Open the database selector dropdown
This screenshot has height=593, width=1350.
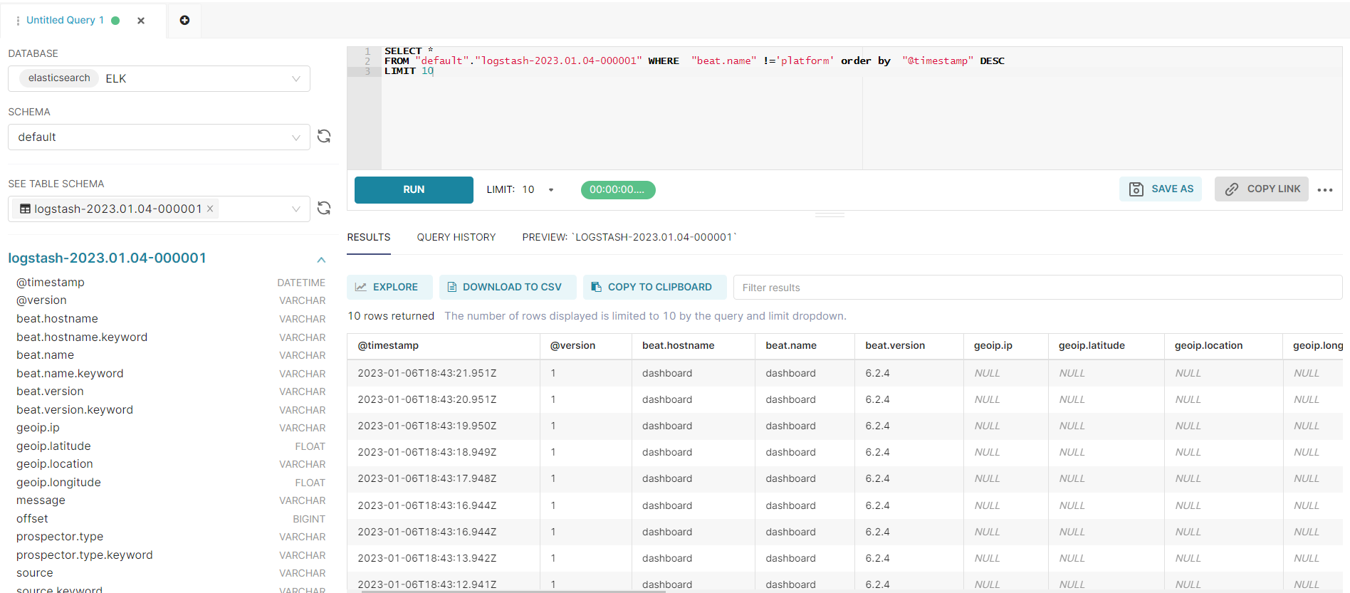click(295, 78)
